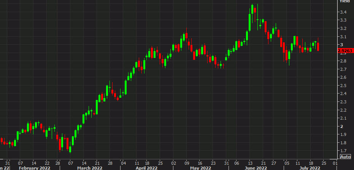Viewport: 354px width, 170px height.
Task: Click the 3.3 yield axis label
Action: (x=343, y=20)
